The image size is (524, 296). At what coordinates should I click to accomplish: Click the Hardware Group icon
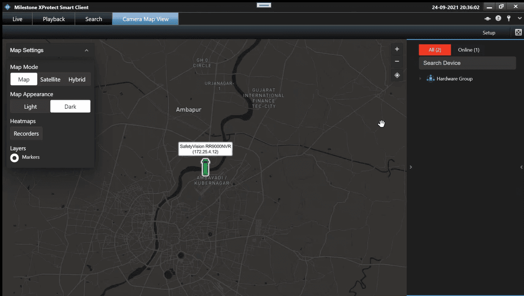click(x=430, y=78)
